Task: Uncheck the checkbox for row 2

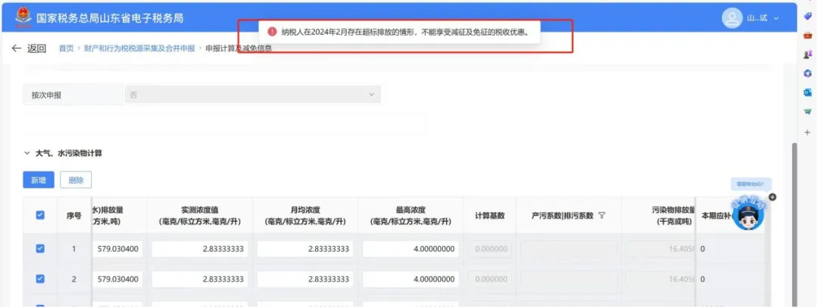Action: 40,278
